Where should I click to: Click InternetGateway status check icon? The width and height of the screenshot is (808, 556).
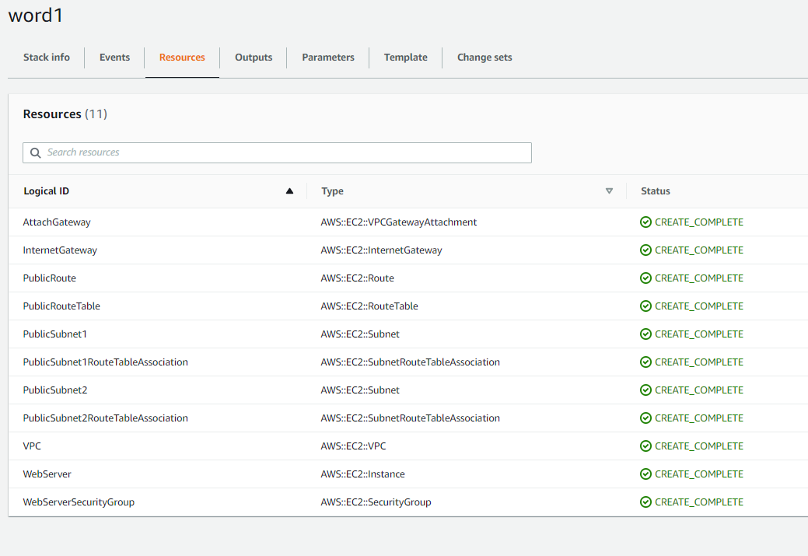point(645,250)
